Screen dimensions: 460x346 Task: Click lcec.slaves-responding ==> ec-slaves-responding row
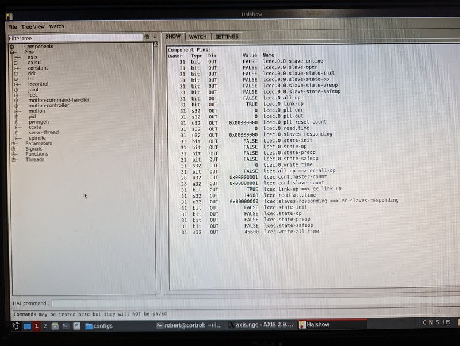point(289,201)
